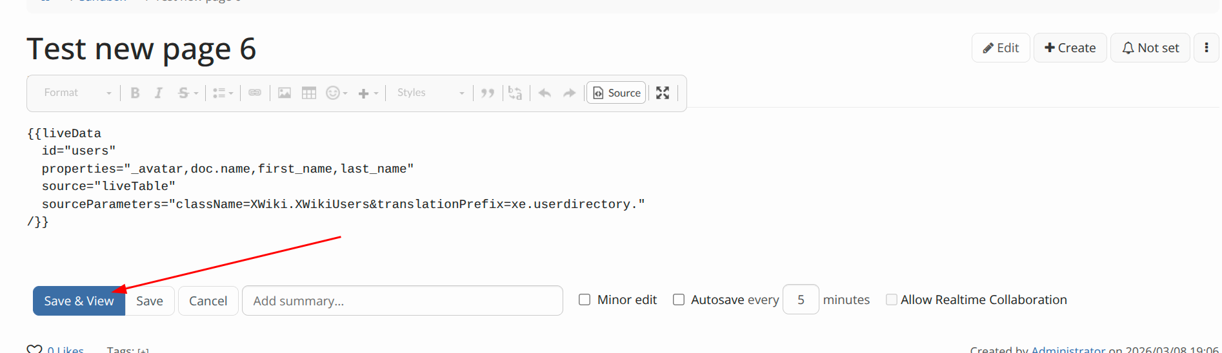Image resolution: width=1222 pixels, height=353 pixels.
Task: Enable the Minor edit checkbox
Action: coord(585,300)
